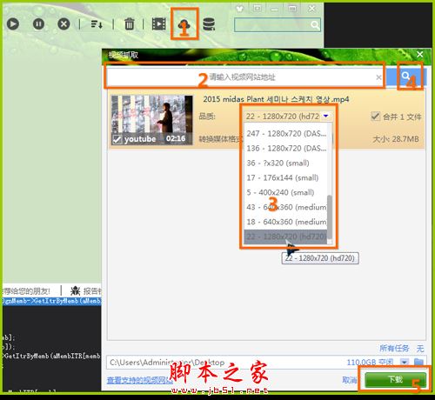Click the save path field C:\Users\Administrator\Desktop

[x=226, y=363]
